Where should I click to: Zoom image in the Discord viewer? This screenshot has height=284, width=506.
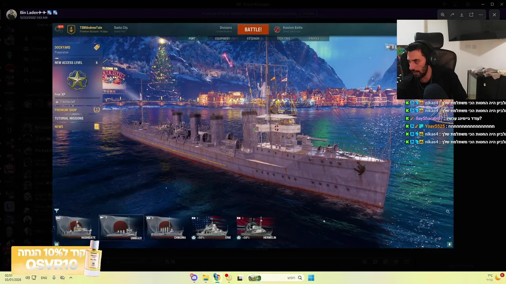[x=442, y=15]
